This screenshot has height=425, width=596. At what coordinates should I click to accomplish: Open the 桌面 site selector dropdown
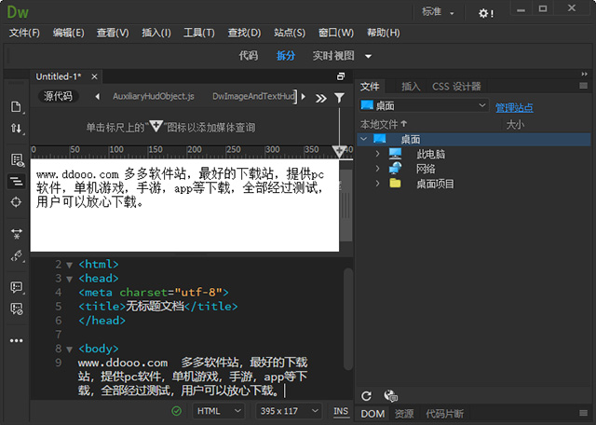[425, 105]
